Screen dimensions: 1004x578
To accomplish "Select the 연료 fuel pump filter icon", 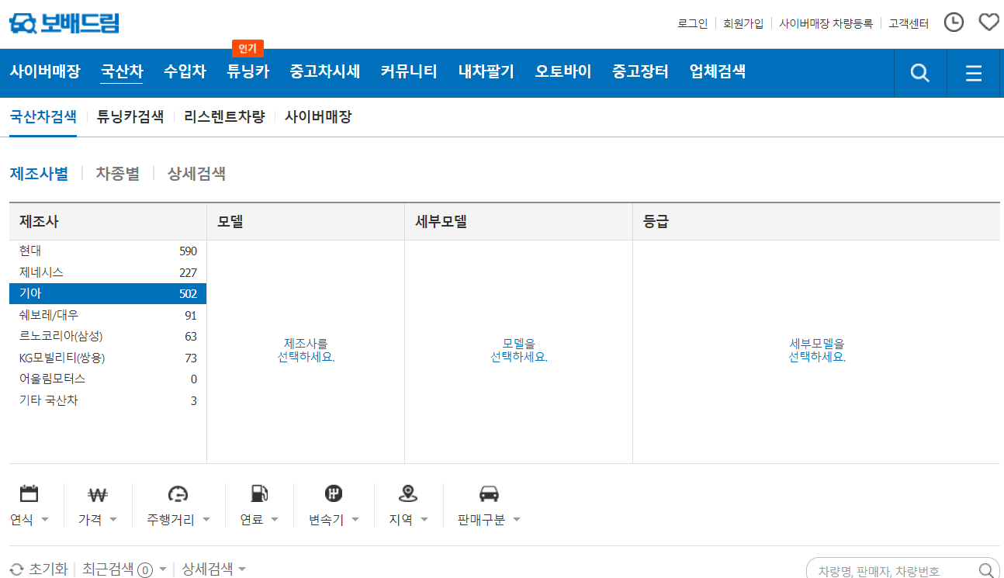I will pyautogui.click(x=258, y=494).
